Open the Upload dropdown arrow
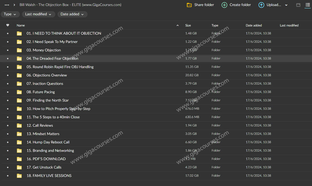Screen dimensions: 312x186 click(286, 5)
